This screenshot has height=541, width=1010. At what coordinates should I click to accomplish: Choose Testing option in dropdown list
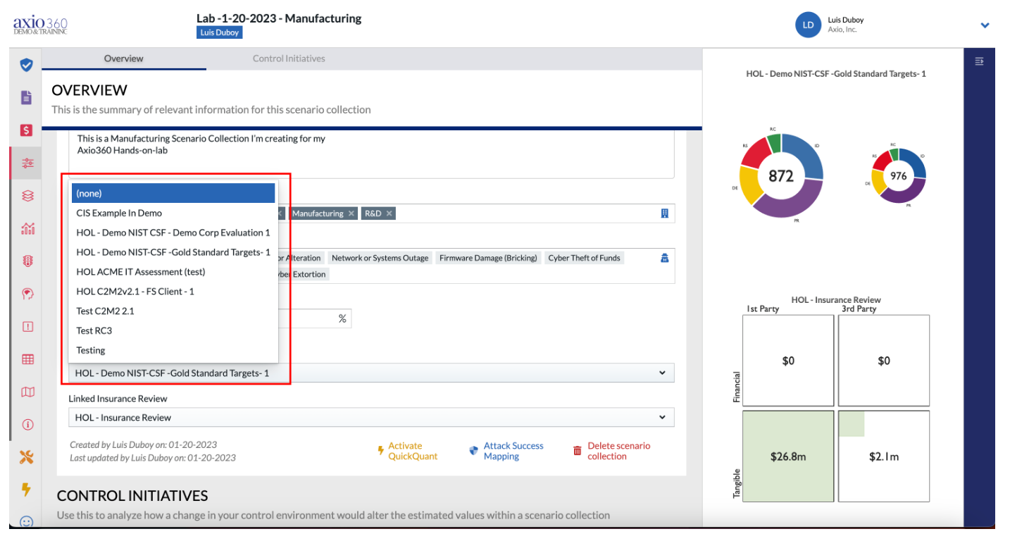[173, 350]
